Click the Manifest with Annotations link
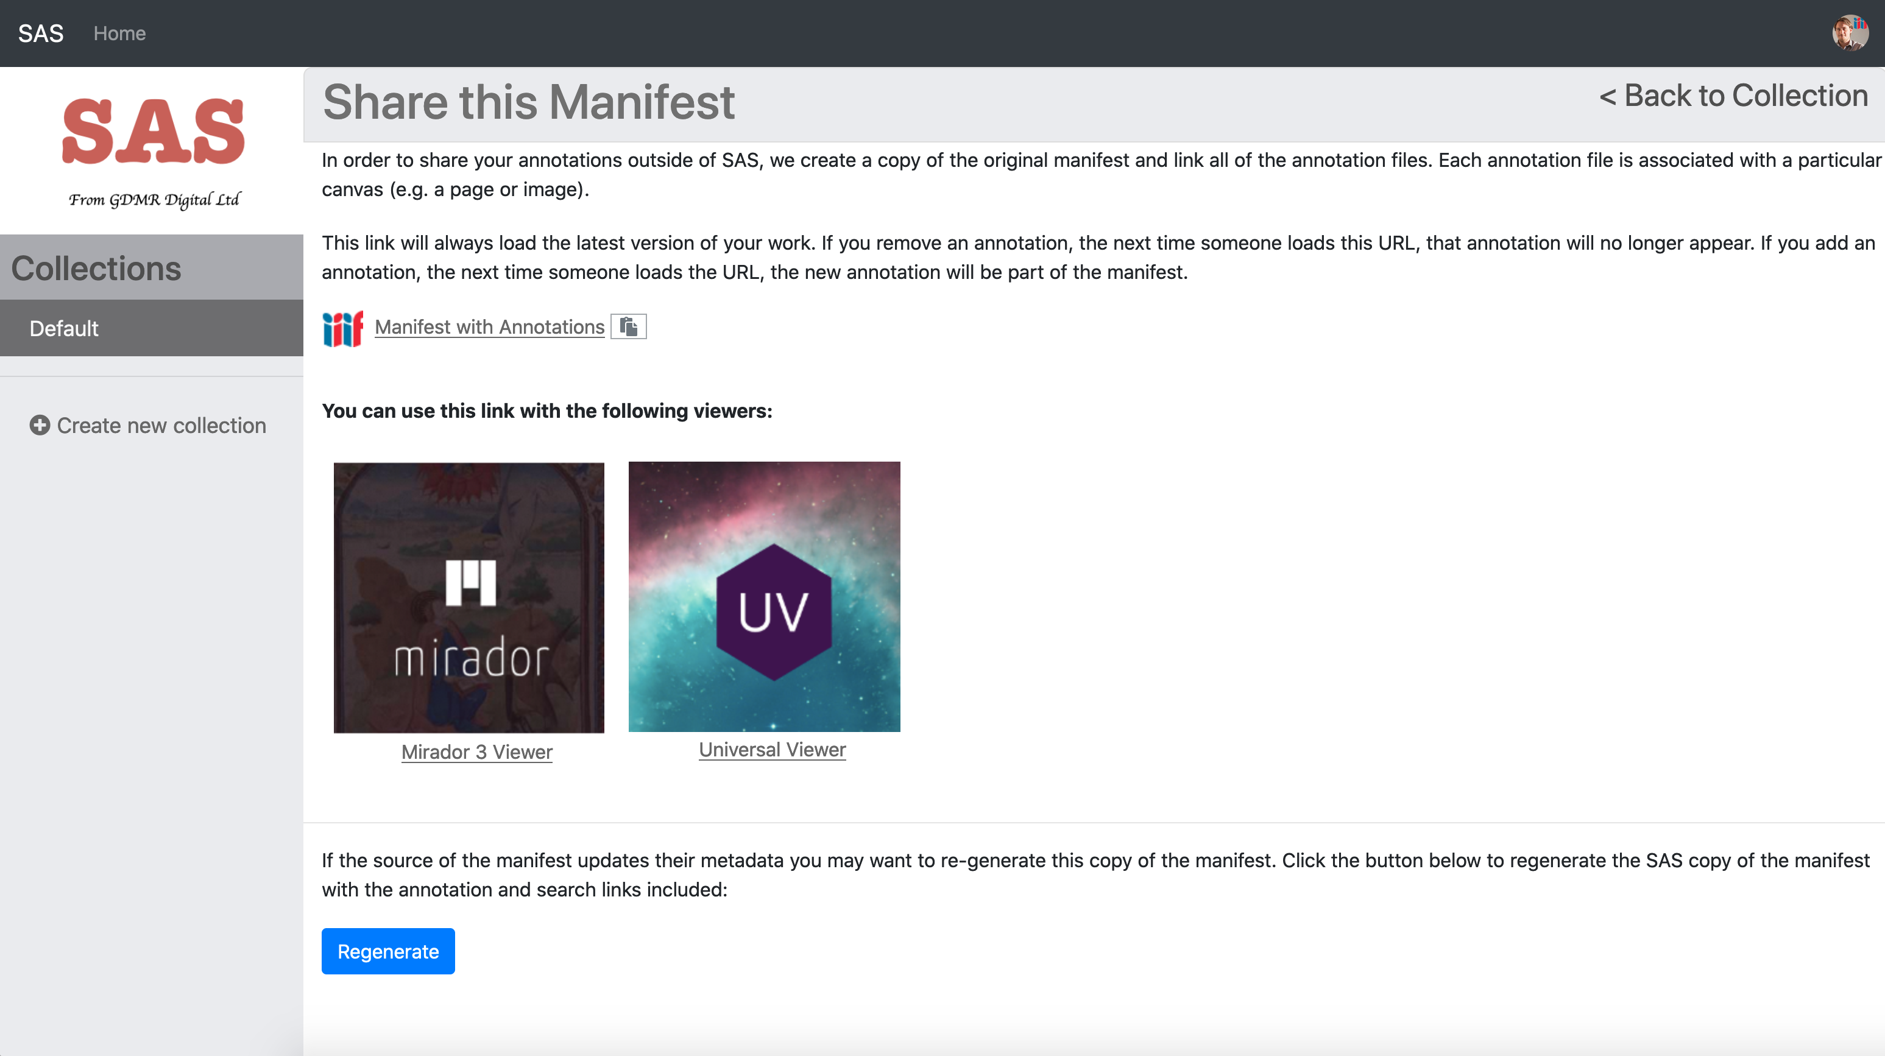The height and width of the screenshot is (1056, 1885). point(489,326)
